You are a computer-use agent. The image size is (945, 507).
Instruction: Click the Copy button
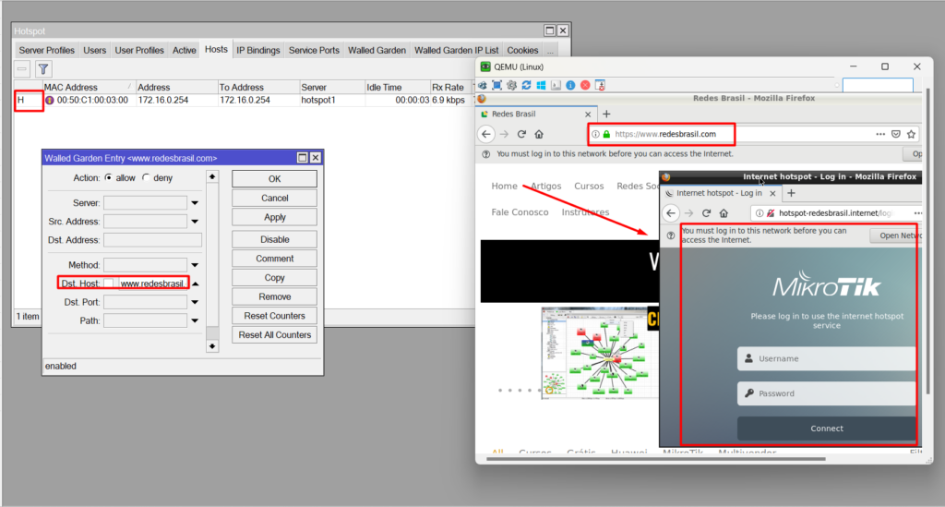[x=274, y=278]
